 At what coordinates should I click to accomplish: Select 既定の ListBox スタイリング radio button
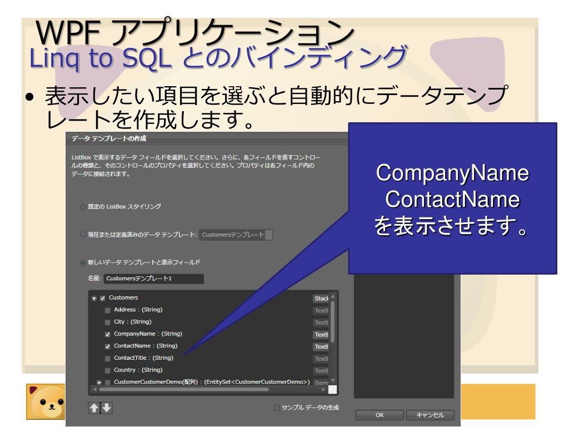[83, 207]
